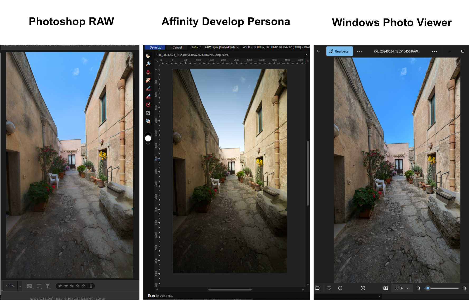Set three-star rating in Photoshop RAW
The image size is (469, 300).
pos(72,286)
